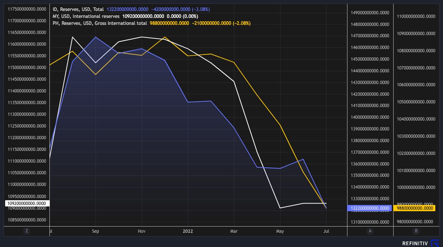Click legend change value −2100000000.0000 (−2.08%)
Screen dimensions: 443x247
click(x=221, y=23)
